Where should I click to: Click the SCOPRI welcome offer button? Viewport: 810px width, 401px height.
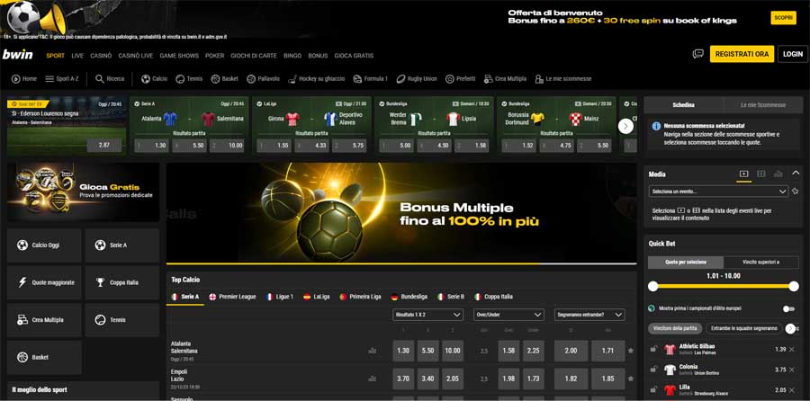(x=784, y=18)
